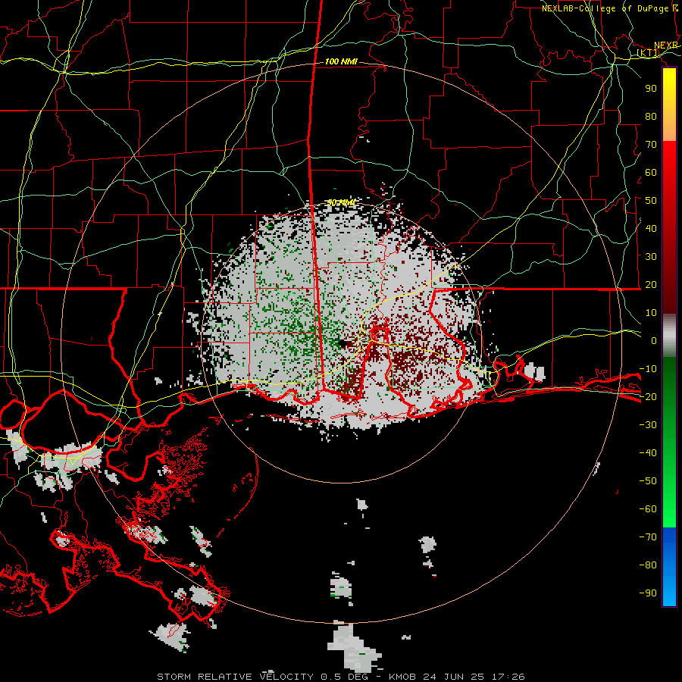Image resolution: width=682 pixels, height=682 pixels.
Task: Click the 40 value on the velocity scale
Action: pyautogui.click(x=651, y=228)
